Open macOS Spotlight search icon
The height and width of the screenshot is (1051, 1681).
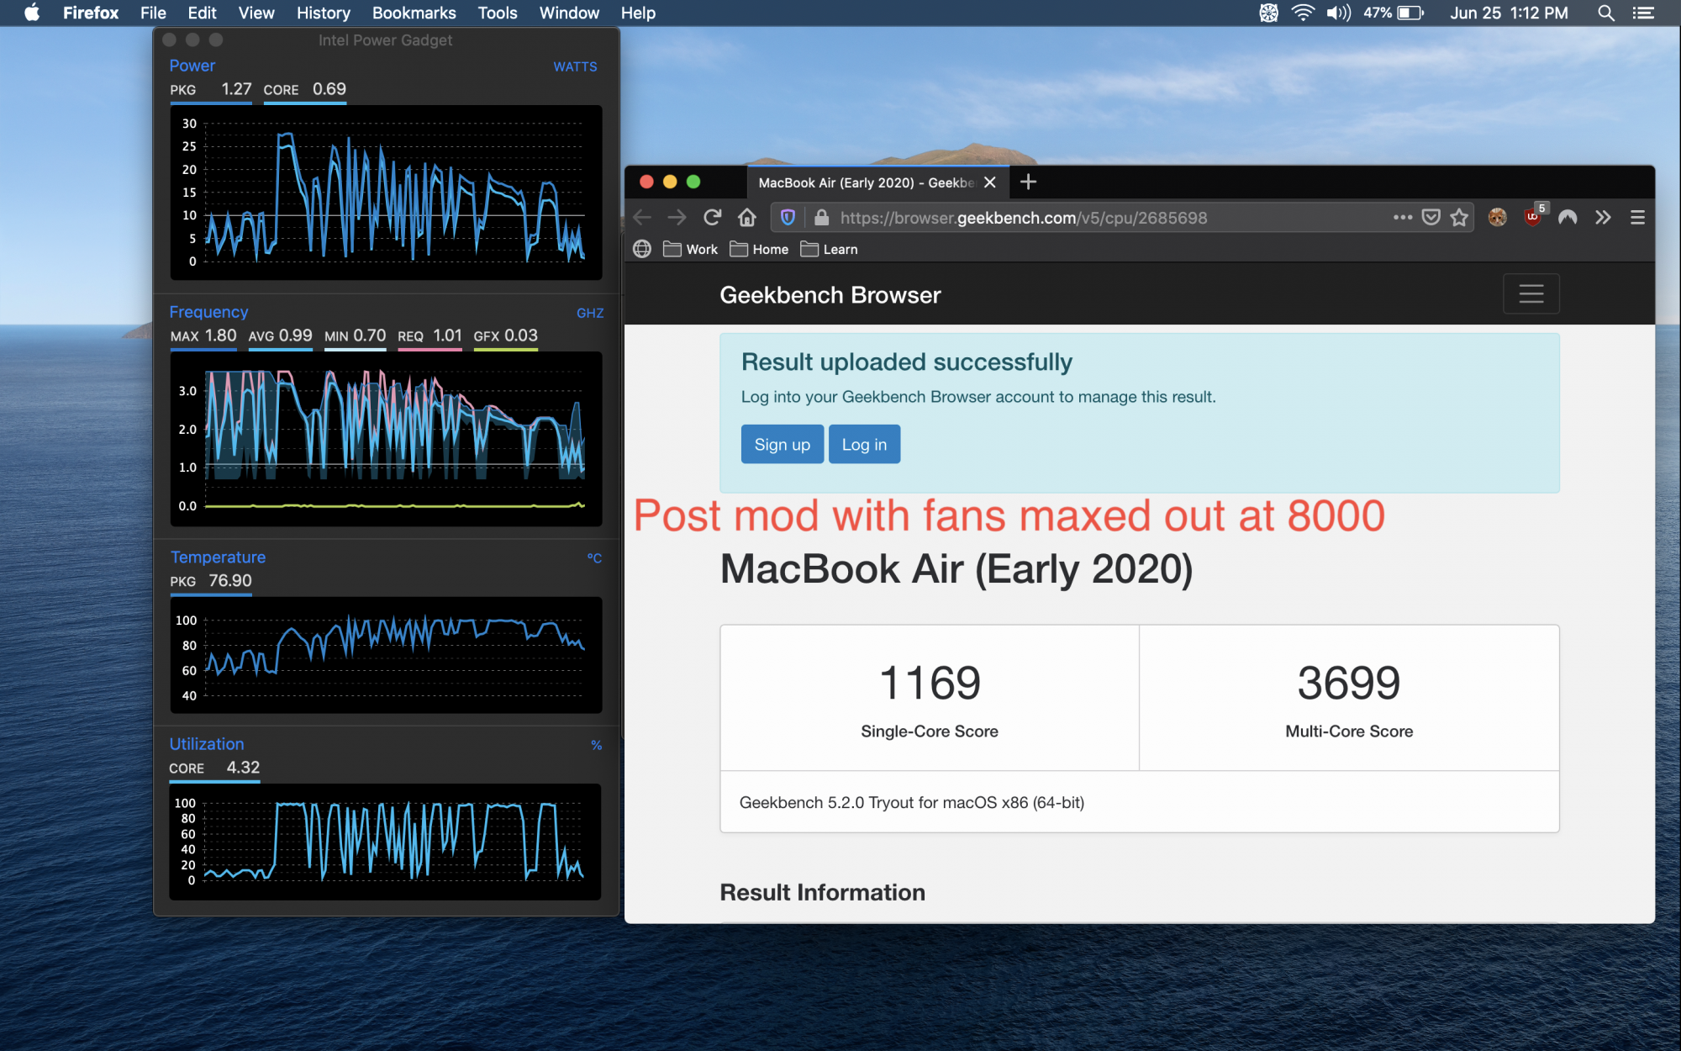[1605, 13]
